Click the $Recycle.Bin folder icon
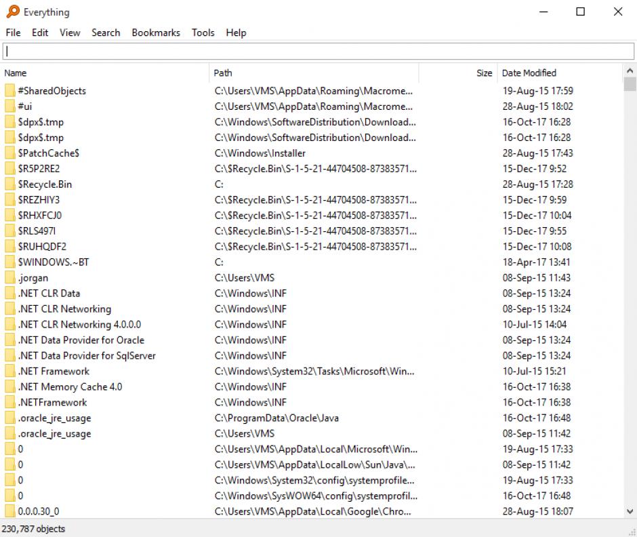 [x=9, y=184]
